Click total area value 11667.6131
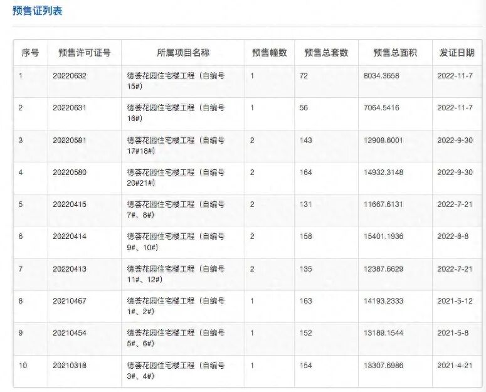This screenshot has height=392, width=486. pyautogui.click(x=383, y=204)
